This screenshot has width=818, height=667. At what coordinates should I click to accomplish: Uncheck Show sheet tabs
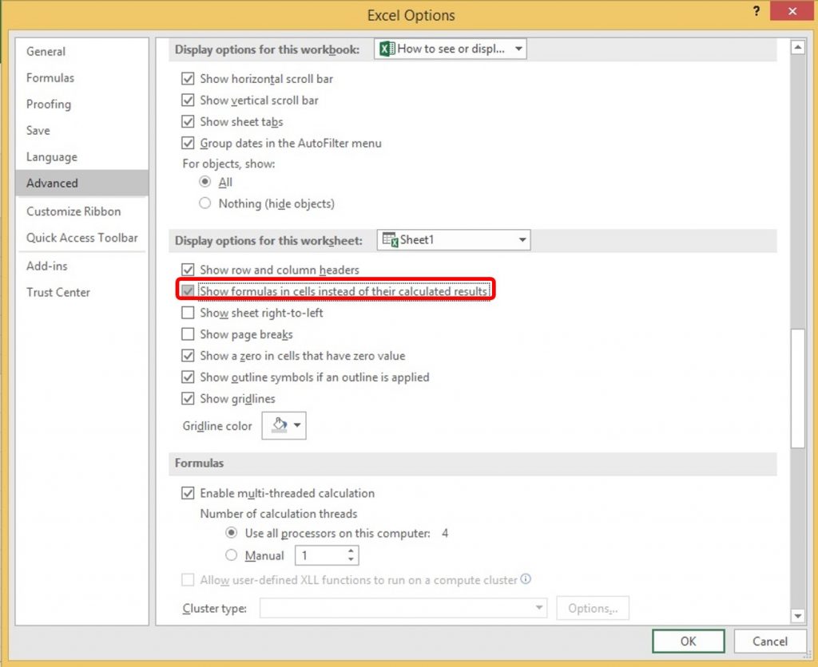pos(188,121)
